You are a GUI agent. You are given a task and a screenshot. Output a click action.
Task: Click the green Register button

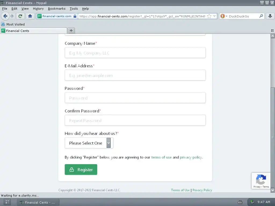click(81, 170)
